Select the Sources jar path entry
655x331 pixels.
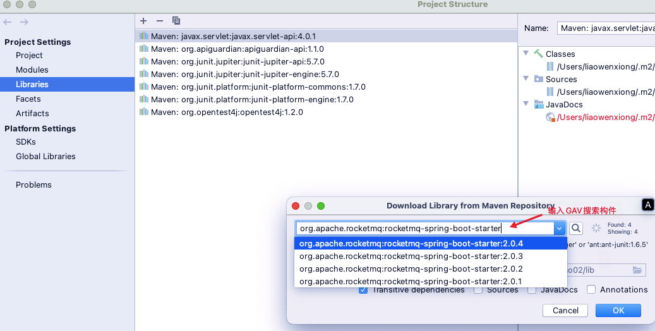[x=605, y=92]
